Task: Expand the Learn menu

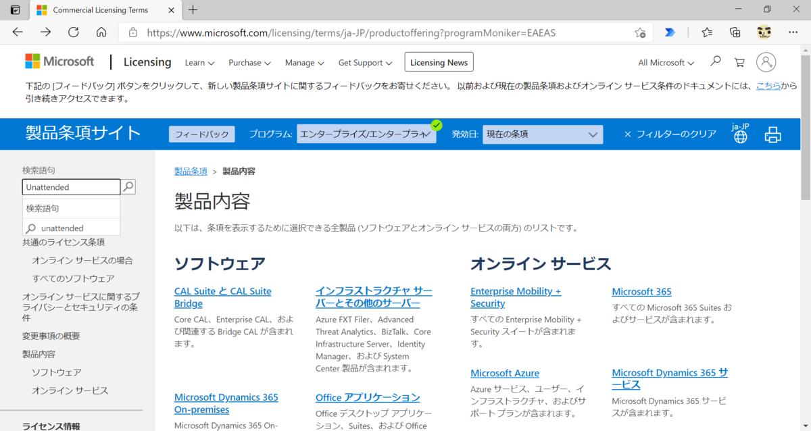Action: [x=199, y=62]
